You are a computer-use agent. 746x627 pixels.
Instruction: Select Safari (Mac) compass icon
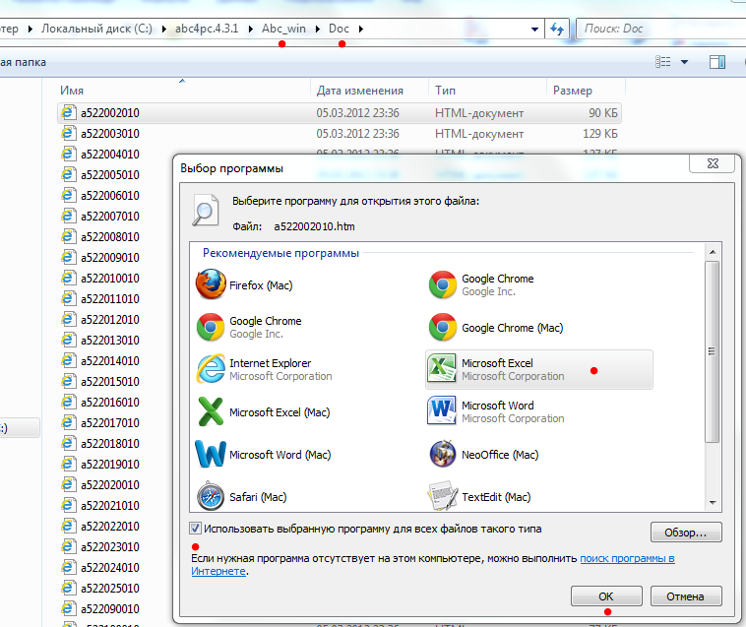(211, 496)
